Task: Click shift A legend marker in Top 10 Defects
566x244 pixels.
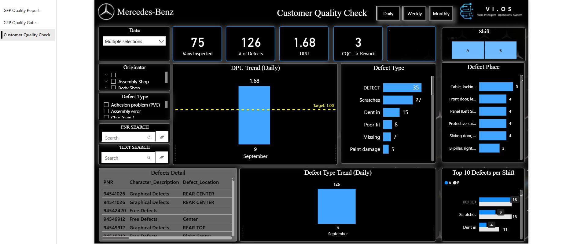Action: 446,183
